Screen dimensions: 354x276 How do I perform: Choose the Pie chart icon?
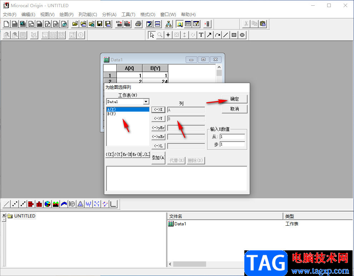pyautogui.click(x=48, y=204)
